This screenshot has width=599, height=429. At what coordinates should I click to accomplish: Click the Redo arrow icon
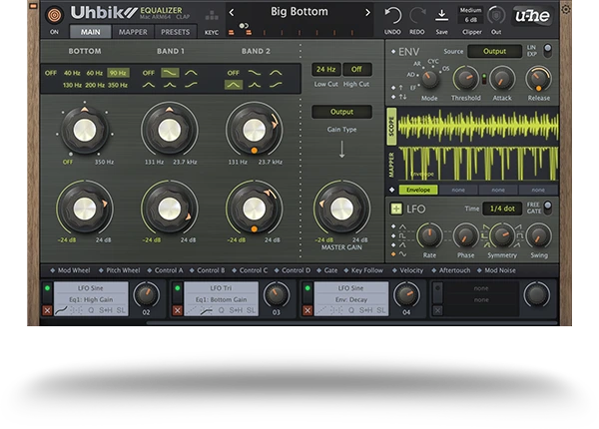coord(418,15)
